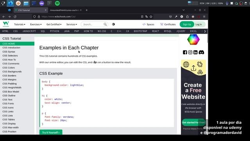This screenshot has height=141, width=250.
Task: Open the translate page icon
Action: 146,16
